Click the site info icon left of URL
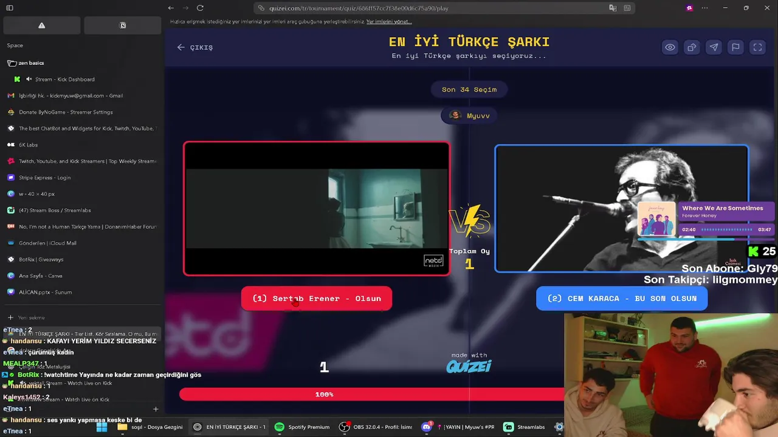Screen dimensions: 778x437 coord(261,8)
